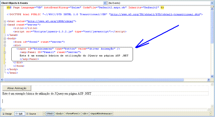The height and width of the screenshot is (117, 215).
Task: Click the <title></title> line in source
Action: click(25, 28)
